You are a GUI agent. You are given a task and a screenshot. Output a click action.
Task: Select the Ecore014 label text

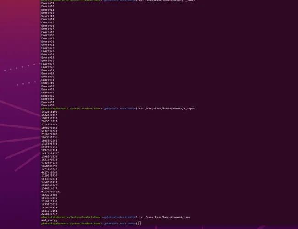coord(48,19)
